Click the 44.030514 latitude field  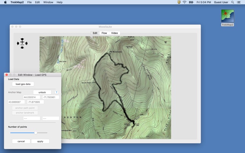[x=32, y=97]
